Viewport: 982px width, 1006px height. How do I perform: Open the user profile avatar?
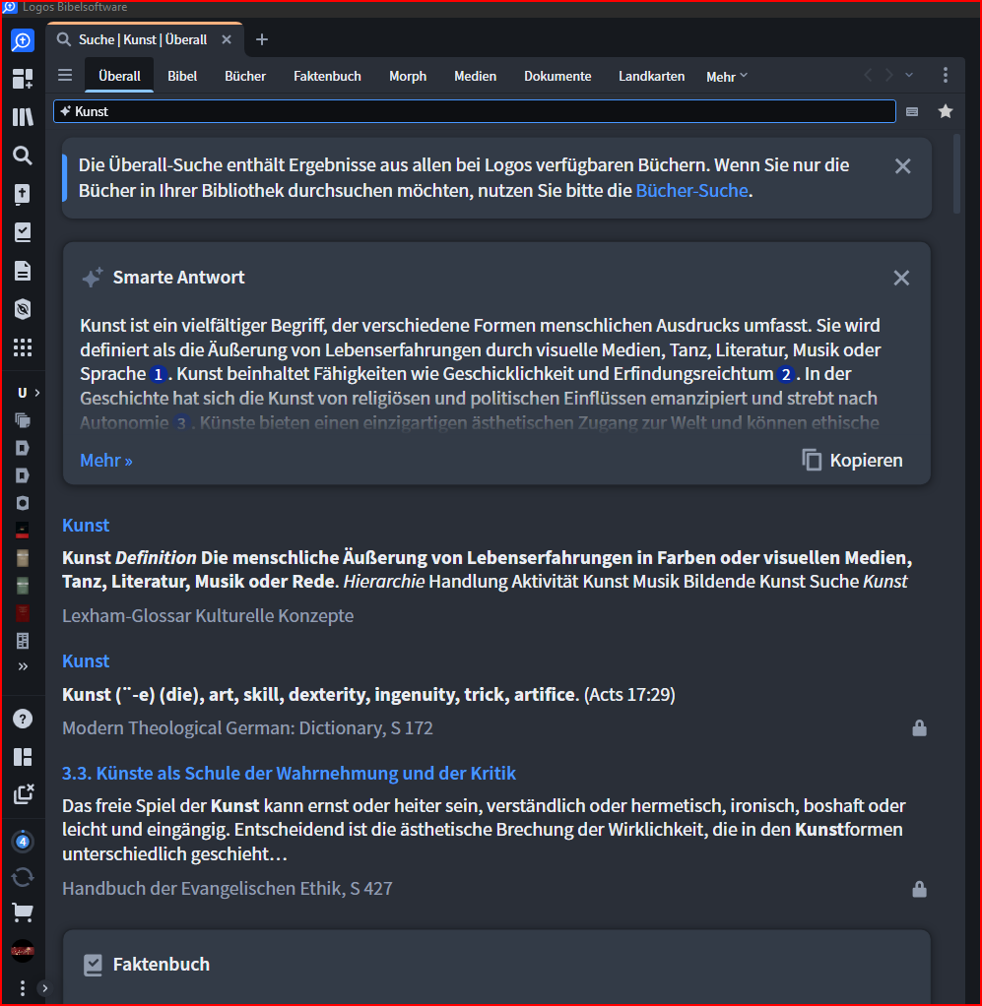click(x=23, y=951)
